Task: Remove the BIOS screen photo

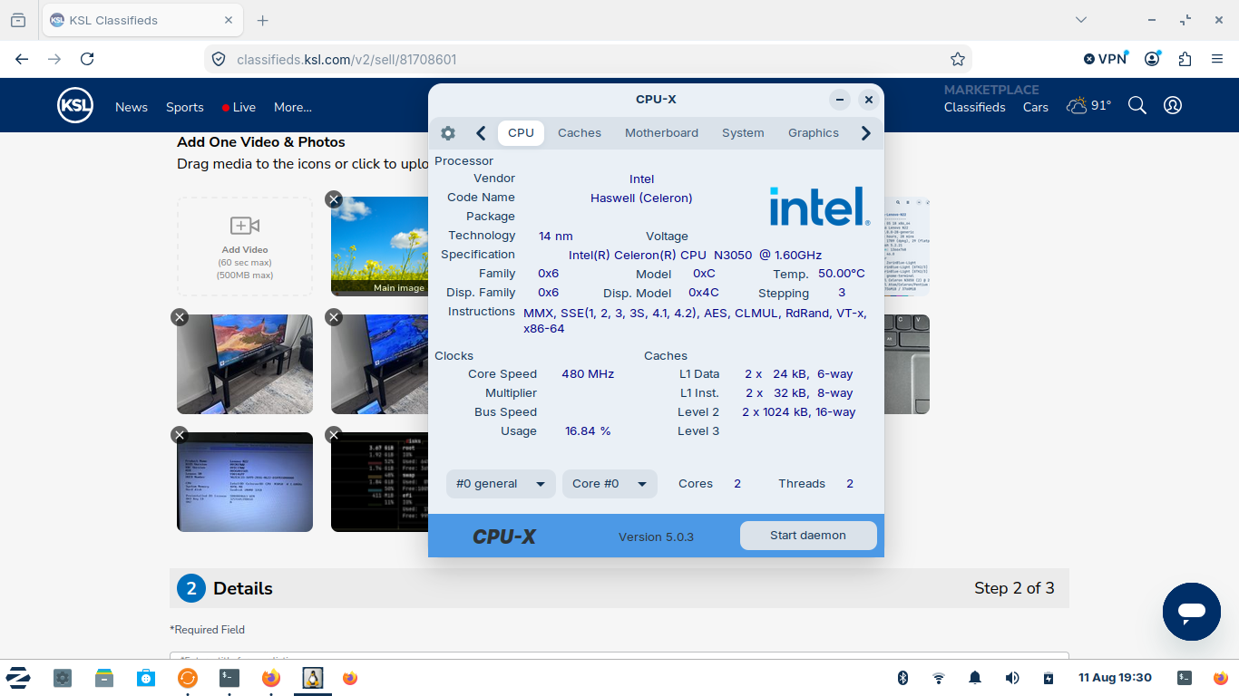Action: (180, 435)
